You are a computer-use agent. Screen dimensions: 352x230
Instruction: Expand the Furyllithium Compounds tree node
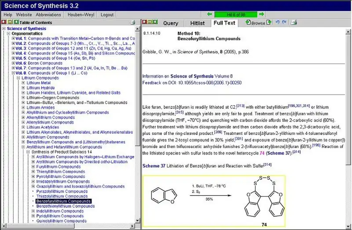[x=33, y=167]
